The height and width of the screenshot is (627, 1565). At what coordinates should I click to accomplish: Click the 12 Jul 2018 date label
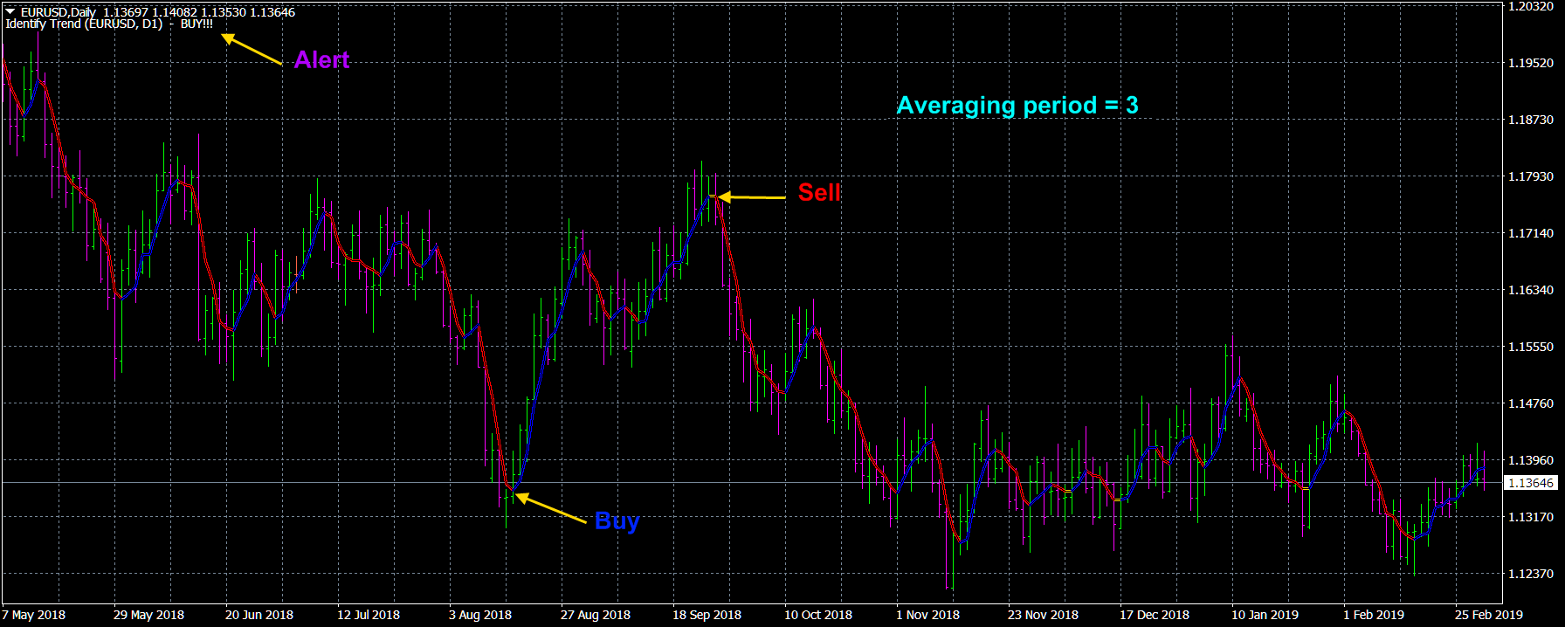(x=369, y=615)
